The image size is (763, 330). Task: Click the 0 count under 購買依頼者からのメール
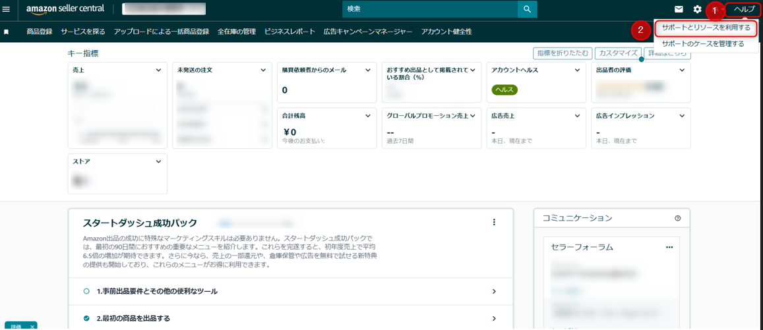(285, 90)
